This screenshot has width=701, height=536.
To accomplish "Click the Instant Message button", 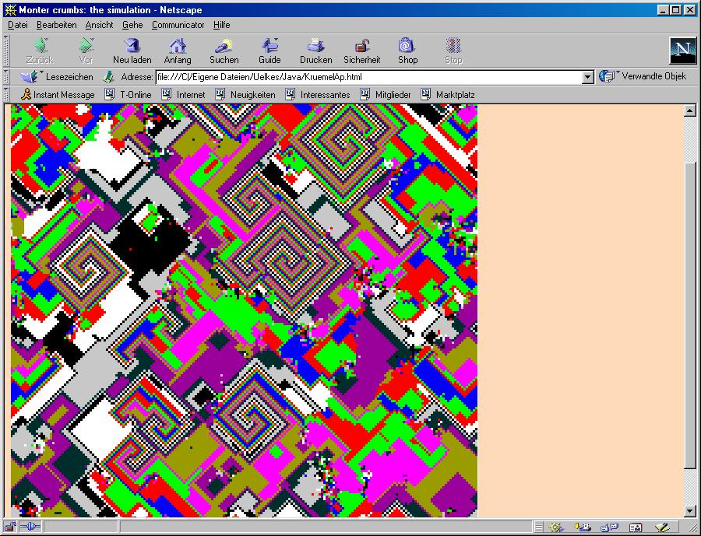I will [x=58, y=95].
